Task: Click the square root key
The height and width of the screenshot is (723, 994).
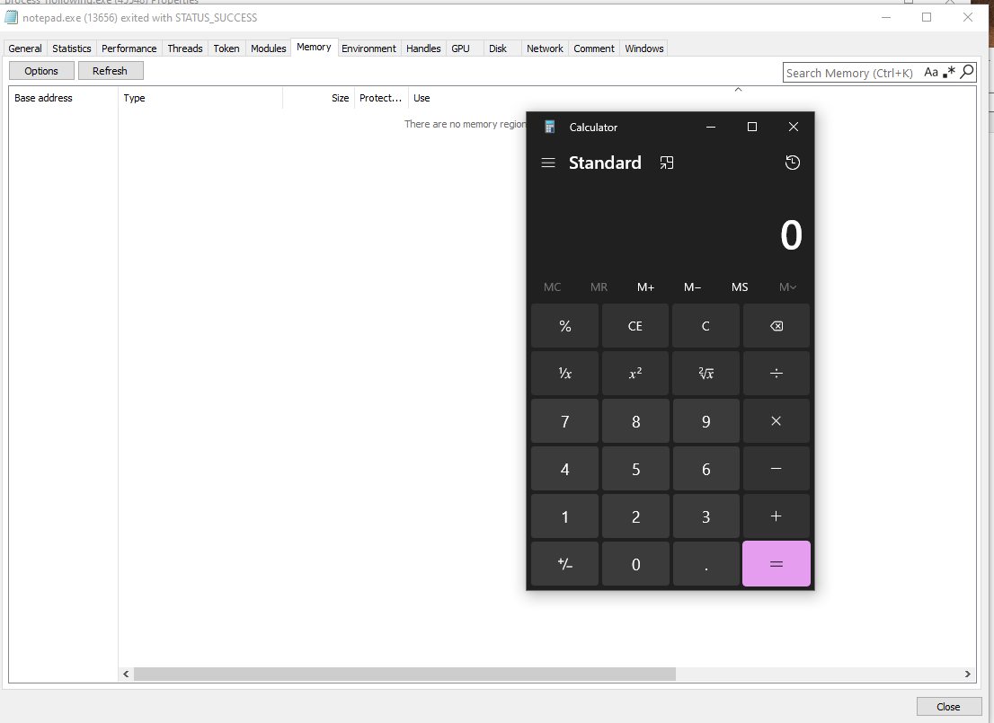Action: tap(706, 374)
